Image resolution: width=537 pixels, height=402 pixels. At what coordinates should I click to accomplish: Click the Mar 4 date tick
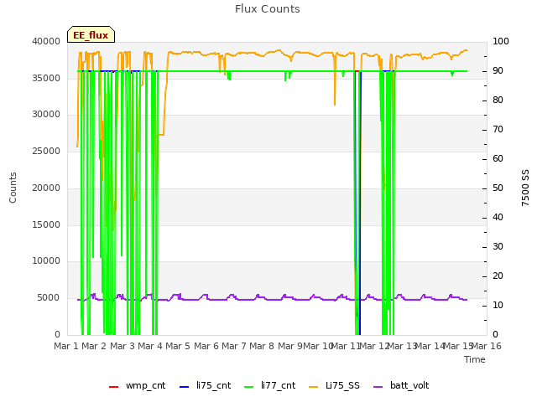click(150, 346)
